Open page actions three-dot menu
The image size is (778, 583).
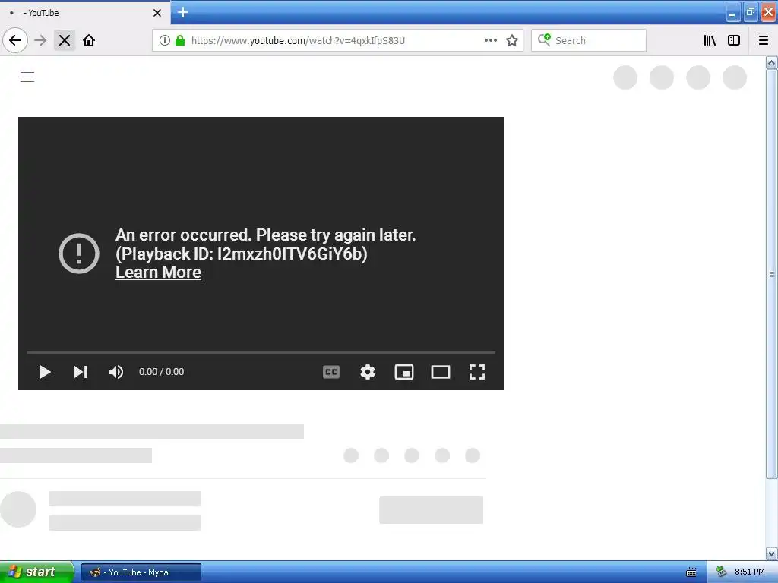tap(490, 40)
